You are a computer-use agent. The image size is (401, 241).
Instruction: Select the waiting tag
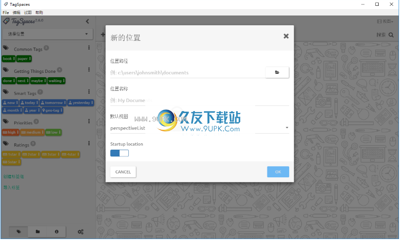[x=56, y=81]
